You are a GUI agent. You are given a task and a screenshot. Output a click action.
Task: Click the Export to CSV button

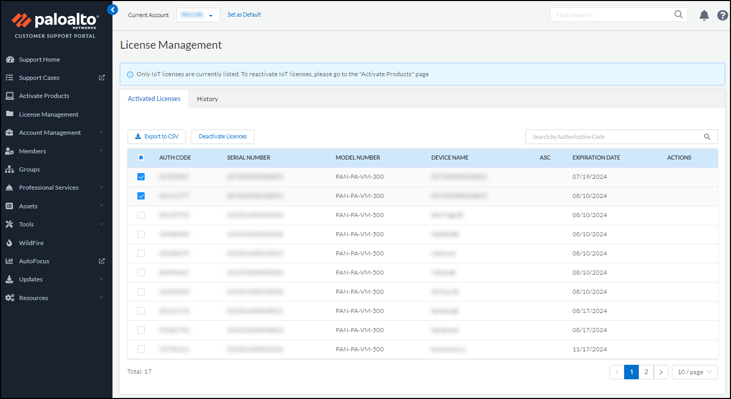coord(157,137)
